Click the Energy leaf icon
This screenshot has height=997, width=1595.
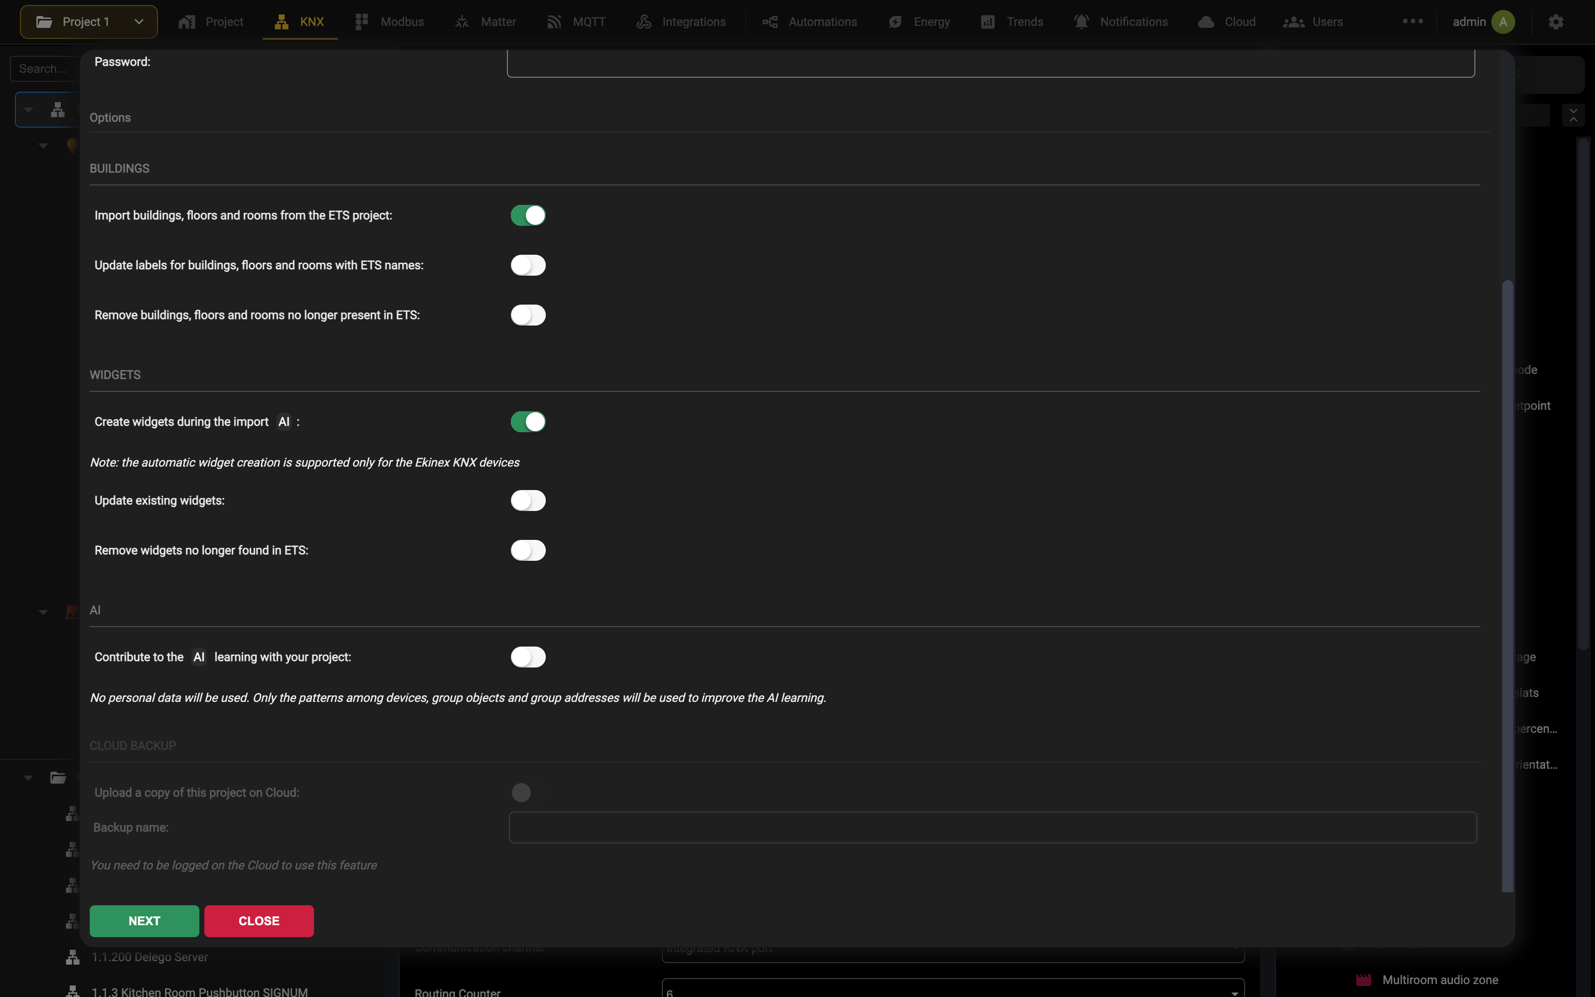point(895,22)
